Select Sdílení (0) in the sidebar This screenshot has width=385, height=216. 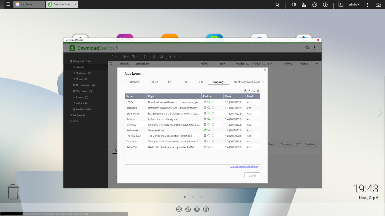click(x=80, y=79)
